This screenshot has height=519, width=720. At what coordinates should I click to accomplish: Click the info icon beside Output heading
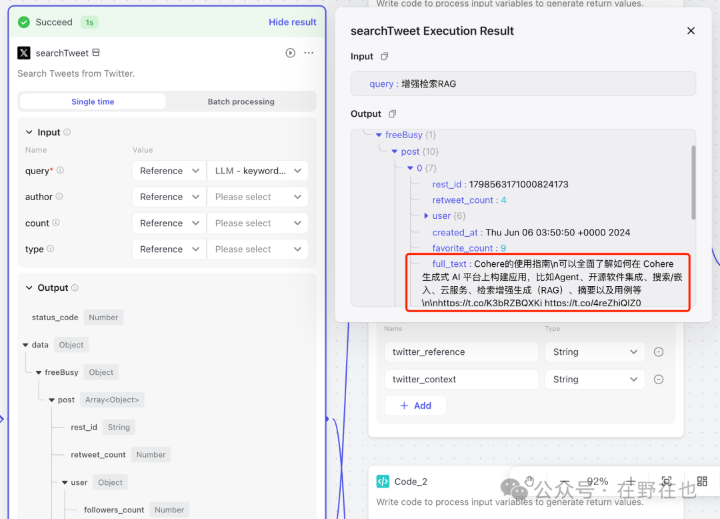(75, 288)
